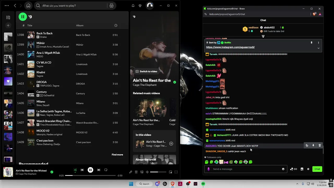
Task: Toggle shuffle in the player bar
Action: [75, 170]
